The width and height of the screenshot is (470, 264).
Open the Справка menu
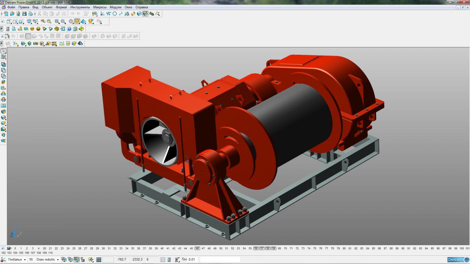142,7
